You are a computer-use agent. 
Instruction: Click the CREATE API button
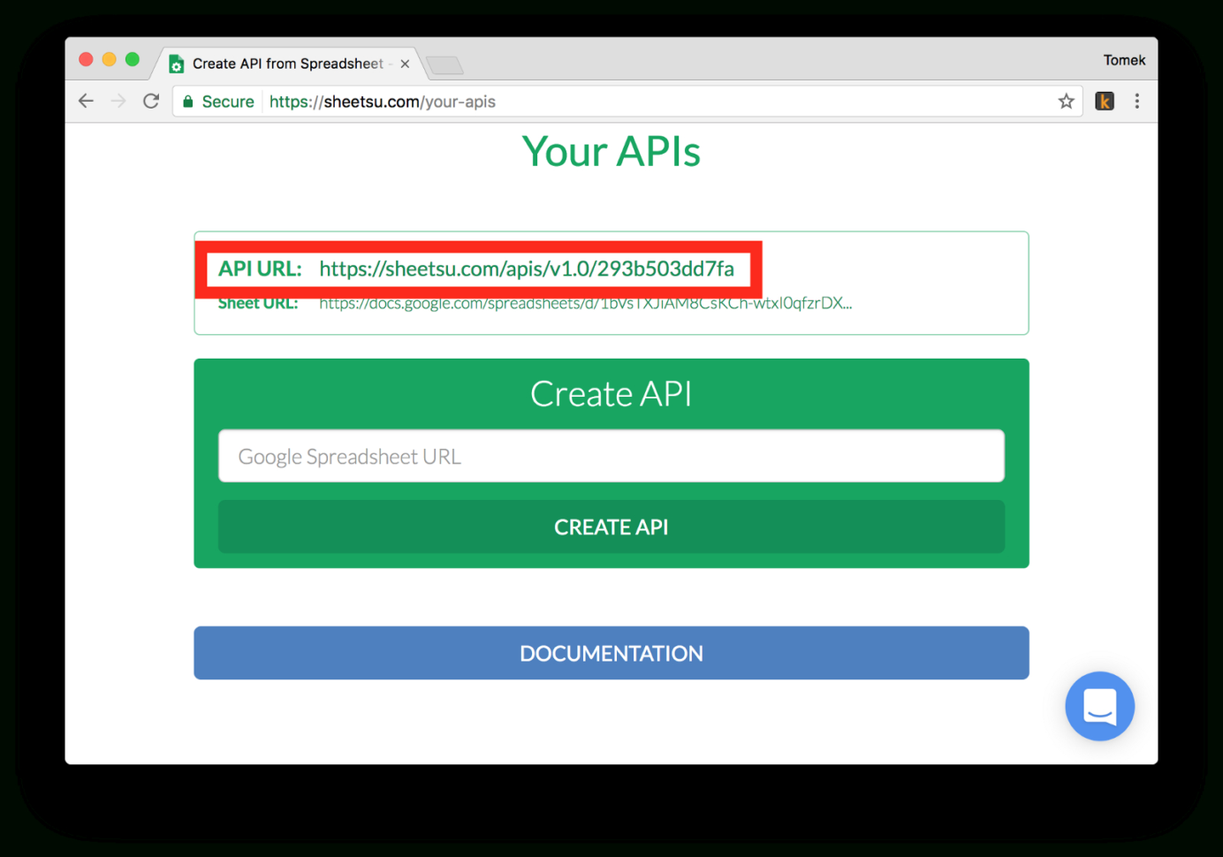(611, 527)
